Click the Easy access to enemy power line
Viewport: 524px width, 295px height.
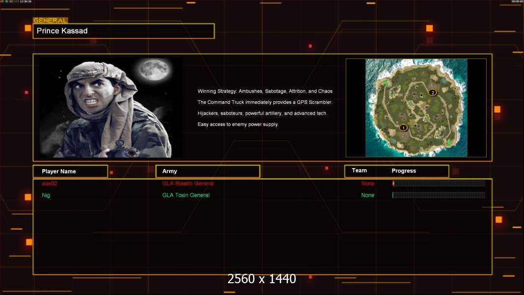[238, 124]
